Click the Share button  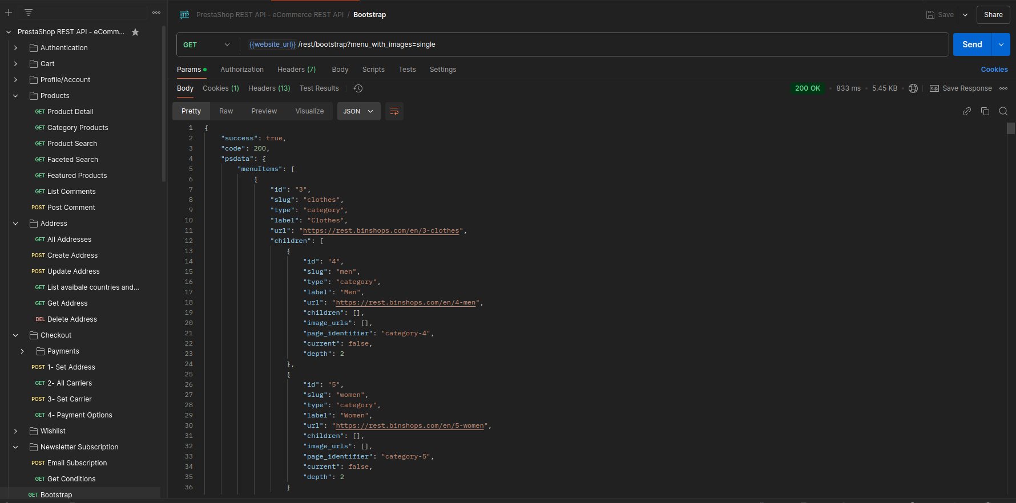pos(993,15)
